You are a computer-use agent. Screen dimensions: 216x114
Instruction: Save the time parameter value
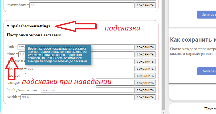coord(145,54)
